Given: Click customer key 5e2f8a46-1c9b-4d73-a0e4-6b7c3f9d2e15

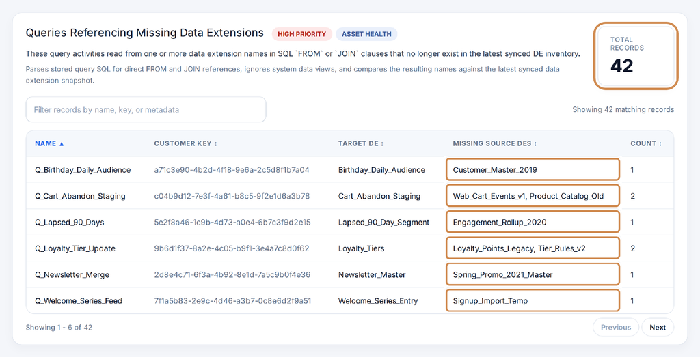Looking at the screenshot, I should click(232, 223).
